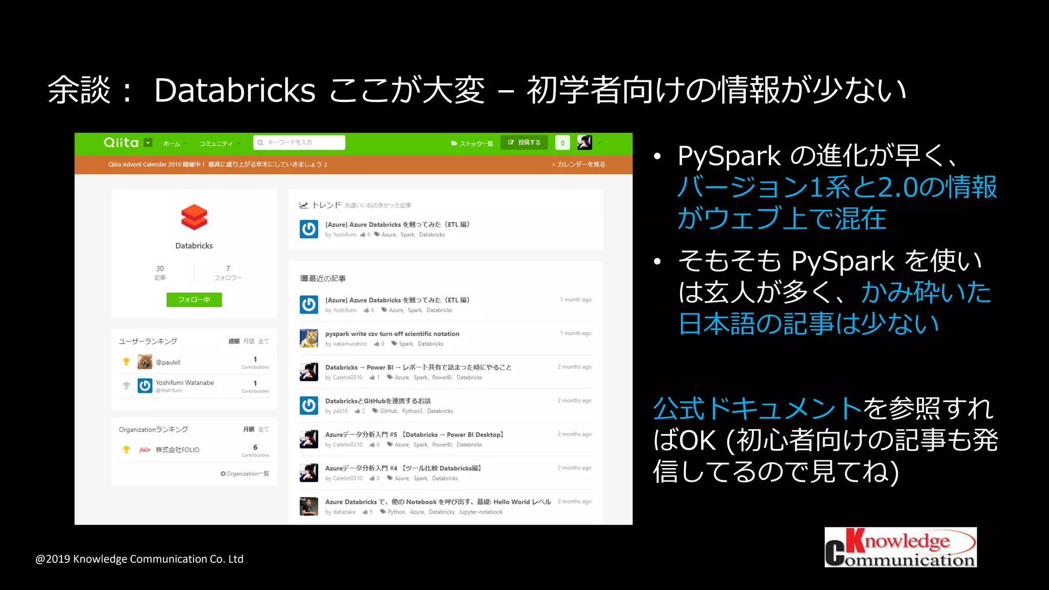
Task: Open the ストック一覧 link
Action: pos(472,143)
